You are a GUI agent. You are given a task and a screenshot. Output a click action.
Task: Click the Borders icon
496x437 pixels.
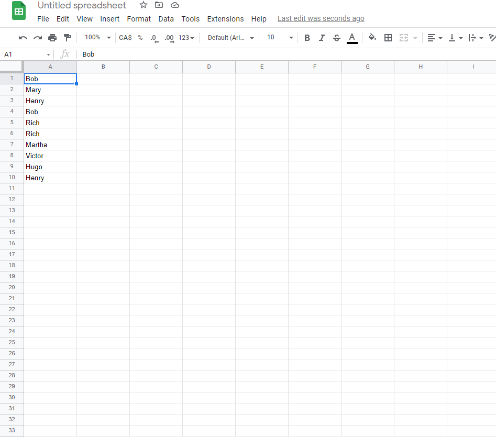coord(388,37)
